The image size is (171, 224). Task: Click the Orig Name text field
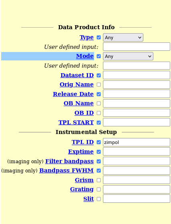137,84
